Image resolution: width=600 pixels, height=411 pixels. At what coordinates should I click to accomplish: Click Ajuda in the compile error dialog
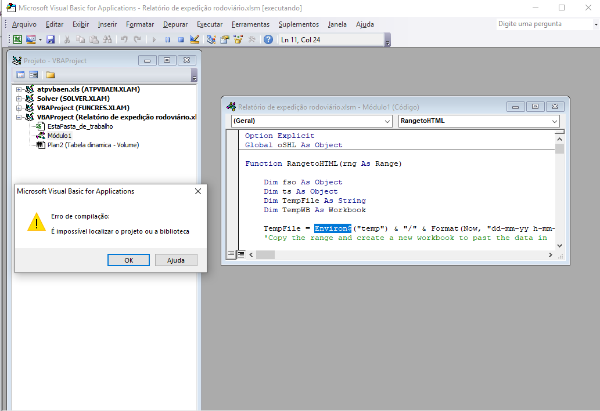point(176,260)
